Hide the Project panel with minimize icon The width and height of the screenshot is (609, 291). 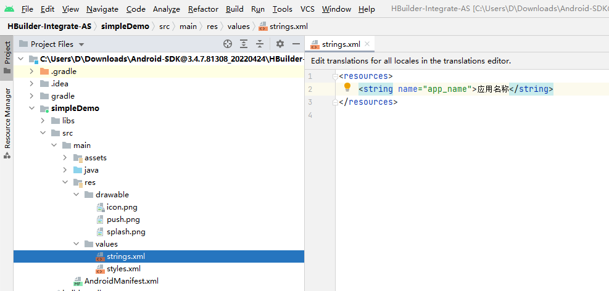296,44
